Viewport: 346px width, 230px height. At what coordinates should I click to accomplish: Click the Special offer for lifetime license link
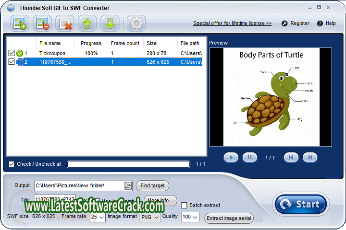232,23
